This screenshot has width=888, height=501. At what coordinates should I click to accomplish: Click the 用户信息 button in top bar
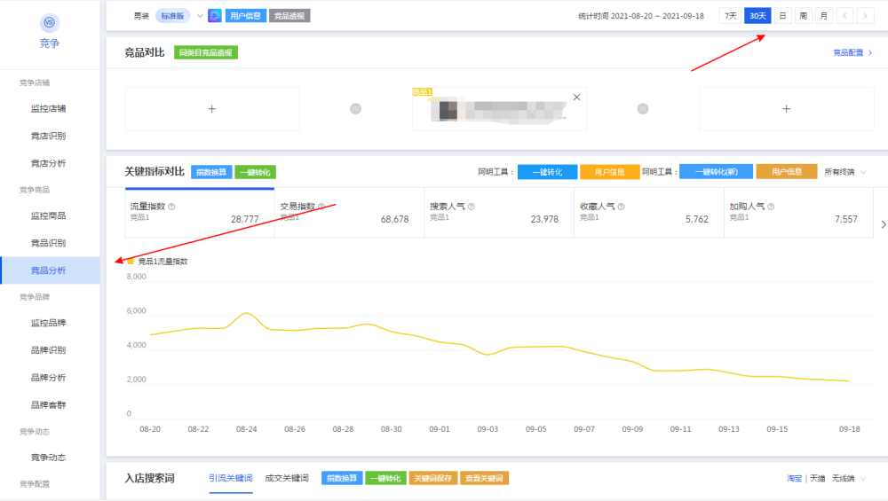pos(246,16)
